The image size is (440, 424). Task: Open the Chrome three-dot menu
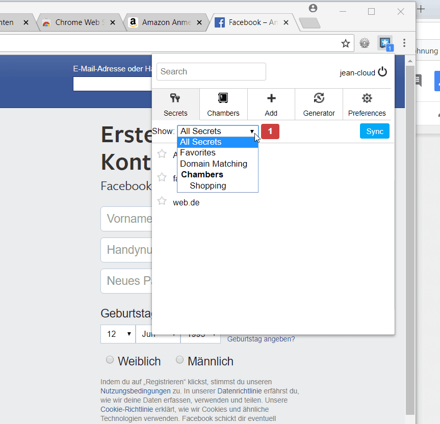tap(404, 43)
